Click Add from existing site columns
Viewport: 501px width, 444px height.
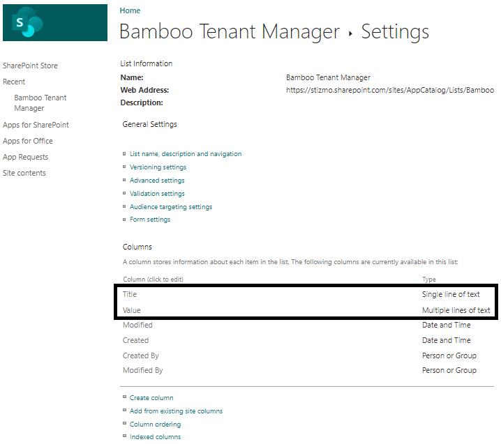tap(176, 411)
